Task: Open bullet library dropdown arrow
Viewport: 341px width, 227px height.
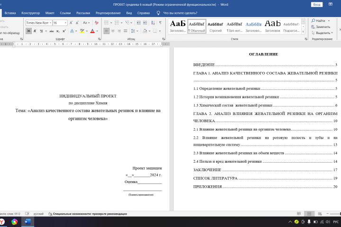Action: pyautogui.click(x=111, y=23)
